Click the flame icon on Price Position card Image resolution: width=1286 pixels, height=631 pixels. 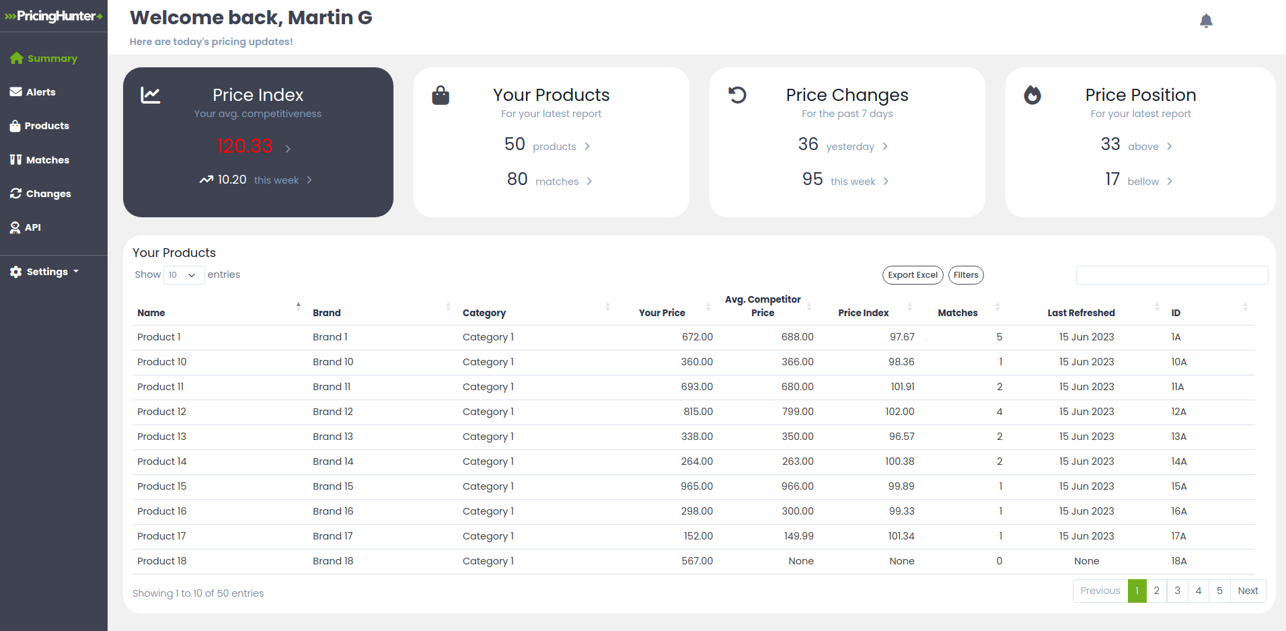coord(1032,95)
